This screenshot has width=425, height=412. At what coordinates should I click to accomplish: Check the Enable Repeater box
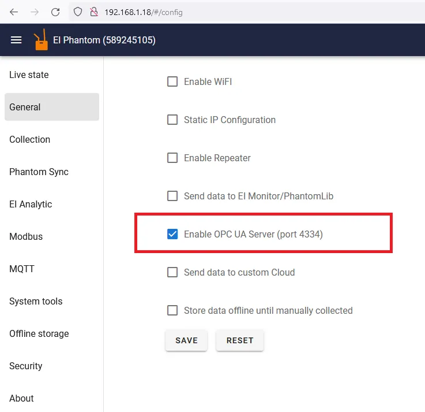point(172,158)
